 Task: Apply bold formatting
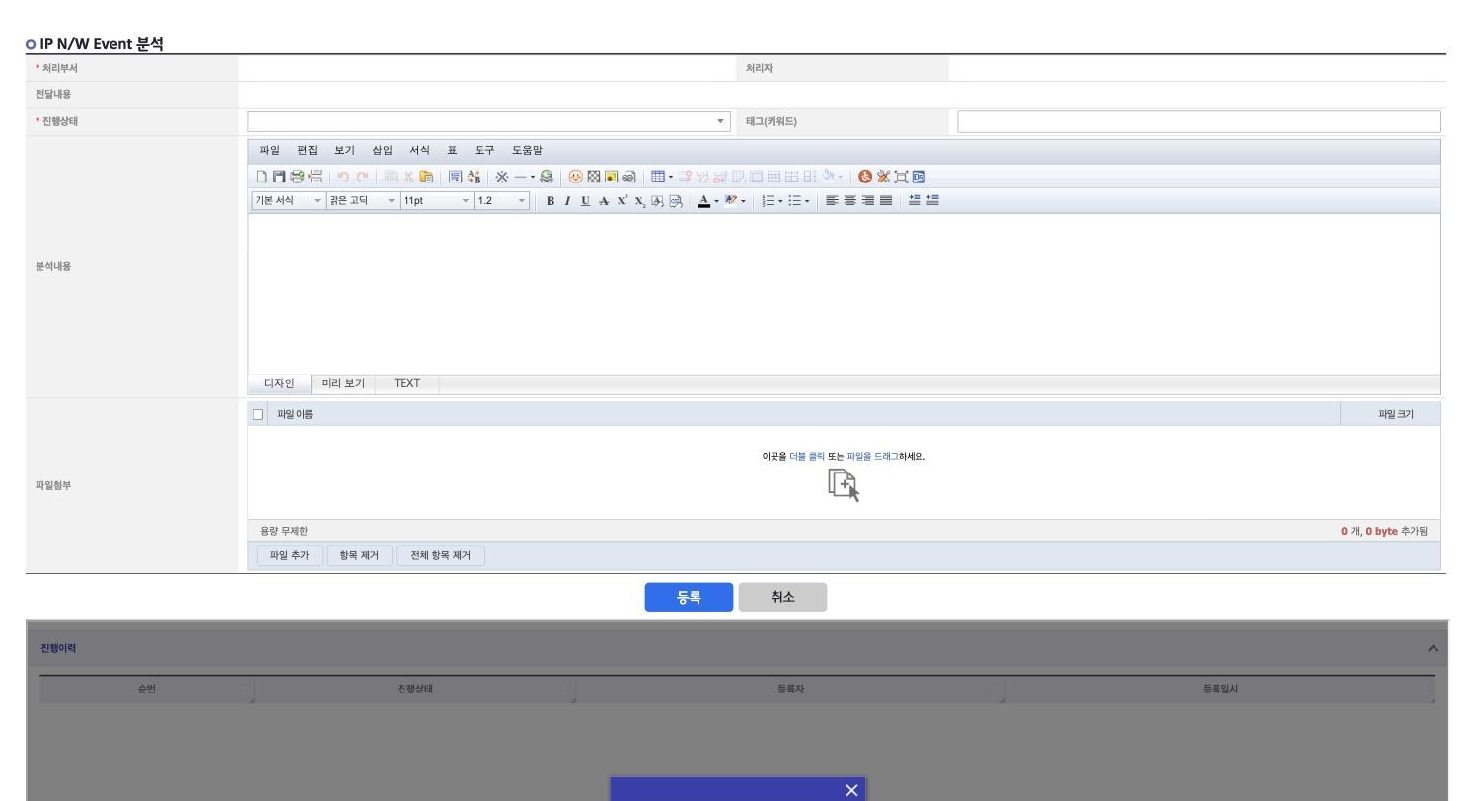(551, 201)
